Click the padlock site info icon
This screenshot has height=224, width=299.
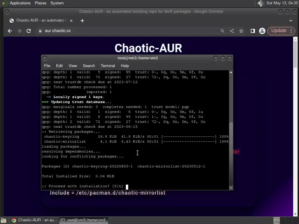40,31
